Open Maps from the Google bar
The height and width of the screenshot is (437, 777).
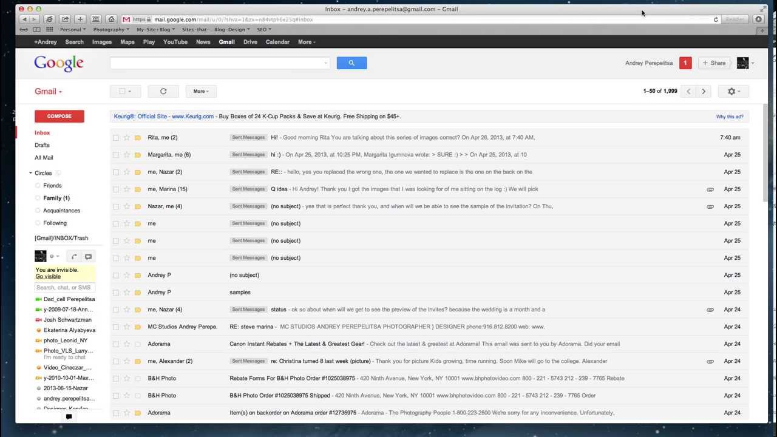pos(127,42)
